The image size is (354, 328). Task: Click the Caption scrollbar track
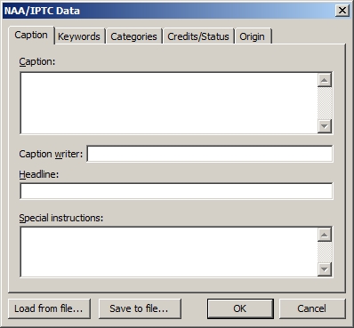pyautogui.click(x=325, y=103)
